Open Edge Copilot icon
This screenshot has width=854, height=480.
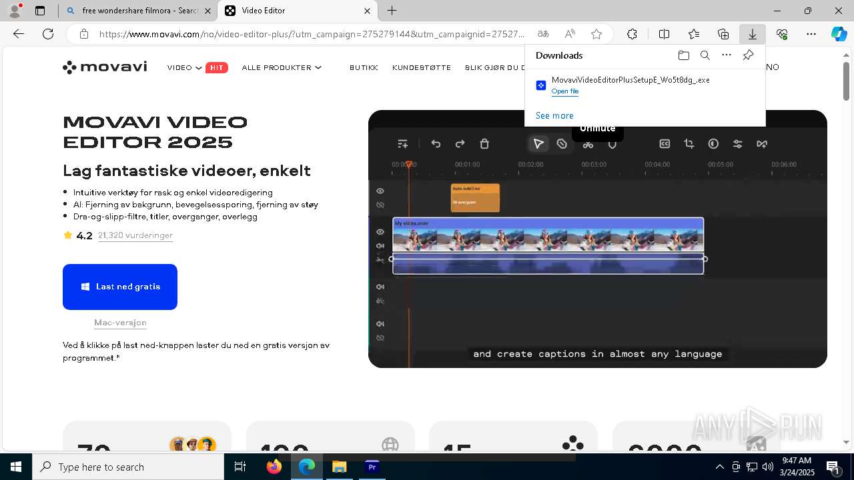click(839, 34)
